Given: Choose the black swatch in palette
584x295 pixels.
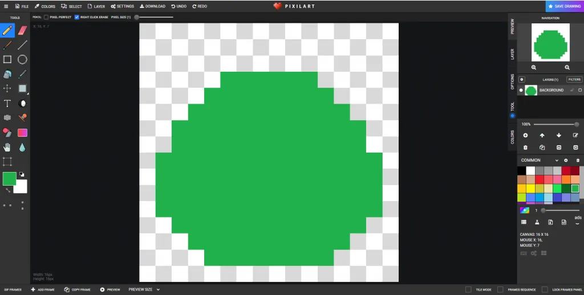Looking at the screenshot, I should (x=522, y=171).
